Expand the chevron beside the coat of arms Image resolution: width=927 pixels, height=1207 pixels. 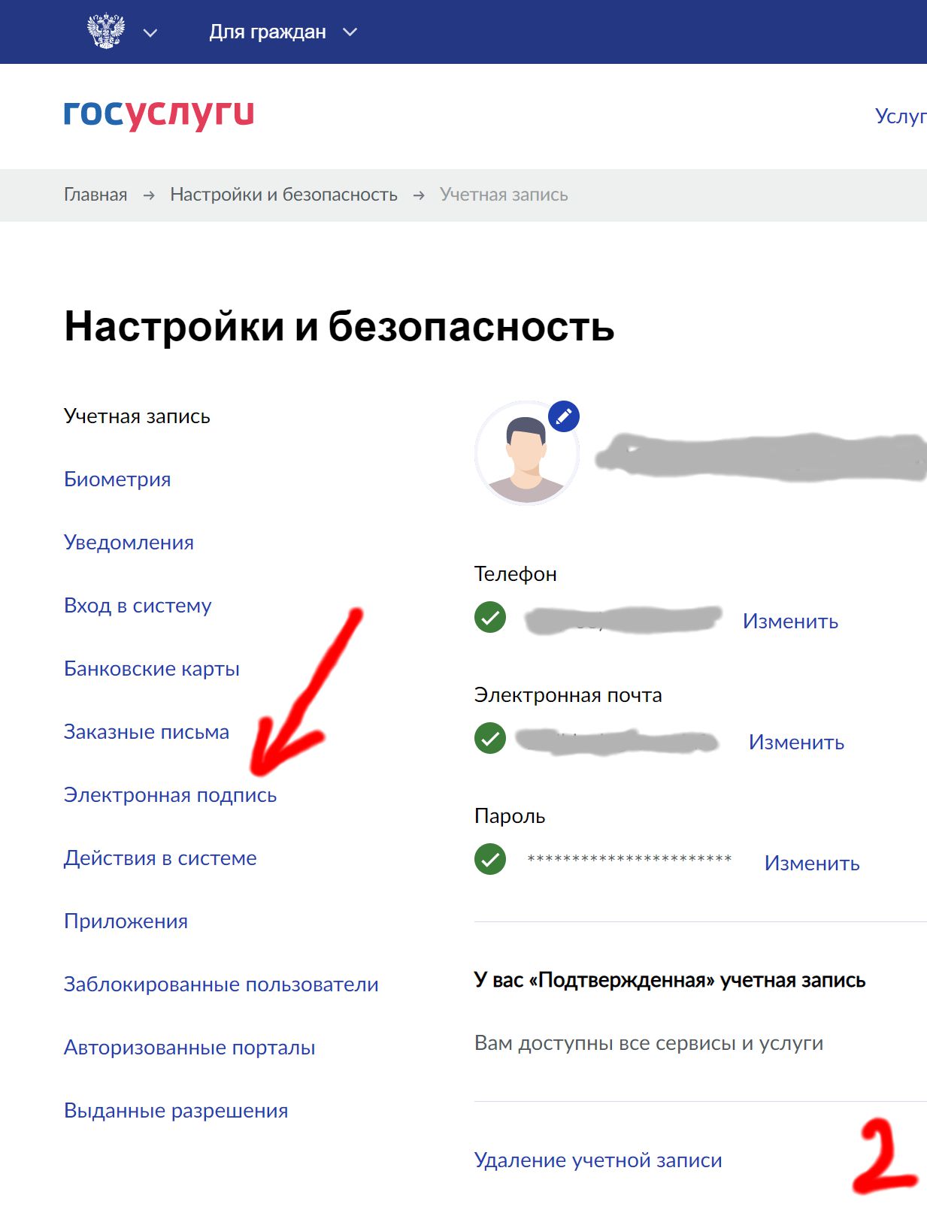click(x=150, y=32)
